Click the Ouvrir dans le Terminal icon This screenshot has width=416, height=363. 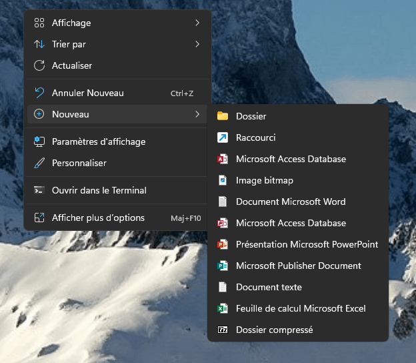39,190
